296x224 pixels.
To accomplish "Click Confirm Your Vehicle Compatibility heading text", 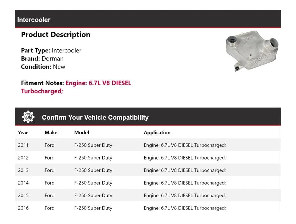I will (x=95, y=118).
